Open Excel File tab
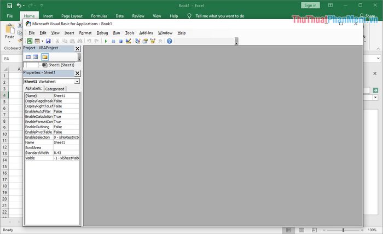This screenshot has height=234, width=383. 10,16
